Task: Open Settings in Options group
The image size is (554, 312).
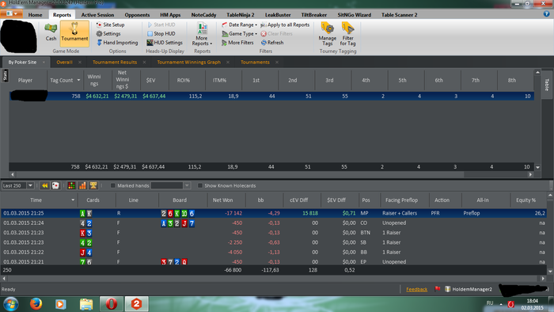Action: (108, 33)
